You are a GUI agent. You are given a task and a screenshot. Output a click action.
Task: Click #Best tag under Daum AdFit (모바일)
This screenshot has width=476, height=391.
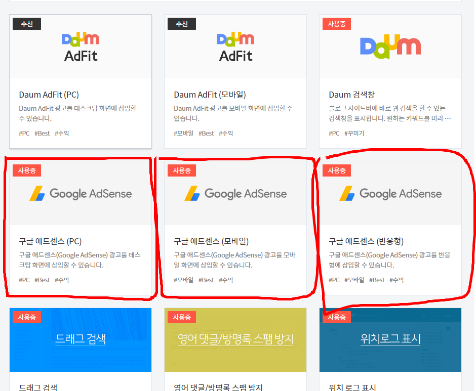coord(207,133)
